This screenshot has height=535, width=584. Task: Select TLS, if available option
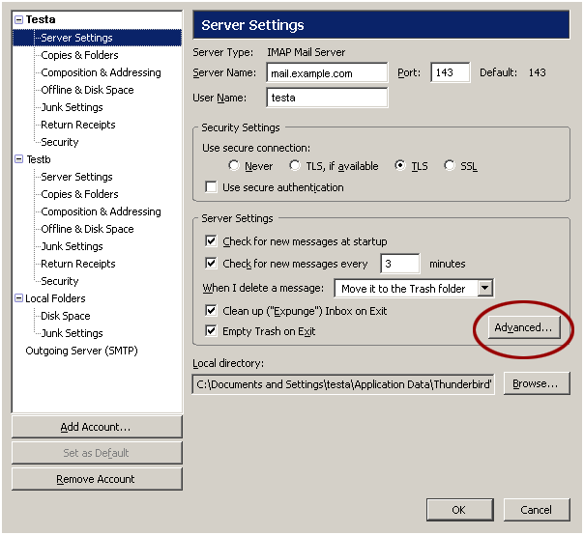coord(295,165)
